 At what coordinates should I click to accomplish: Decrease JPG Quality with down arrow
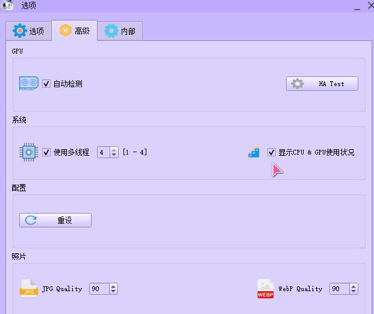point(114,291)
